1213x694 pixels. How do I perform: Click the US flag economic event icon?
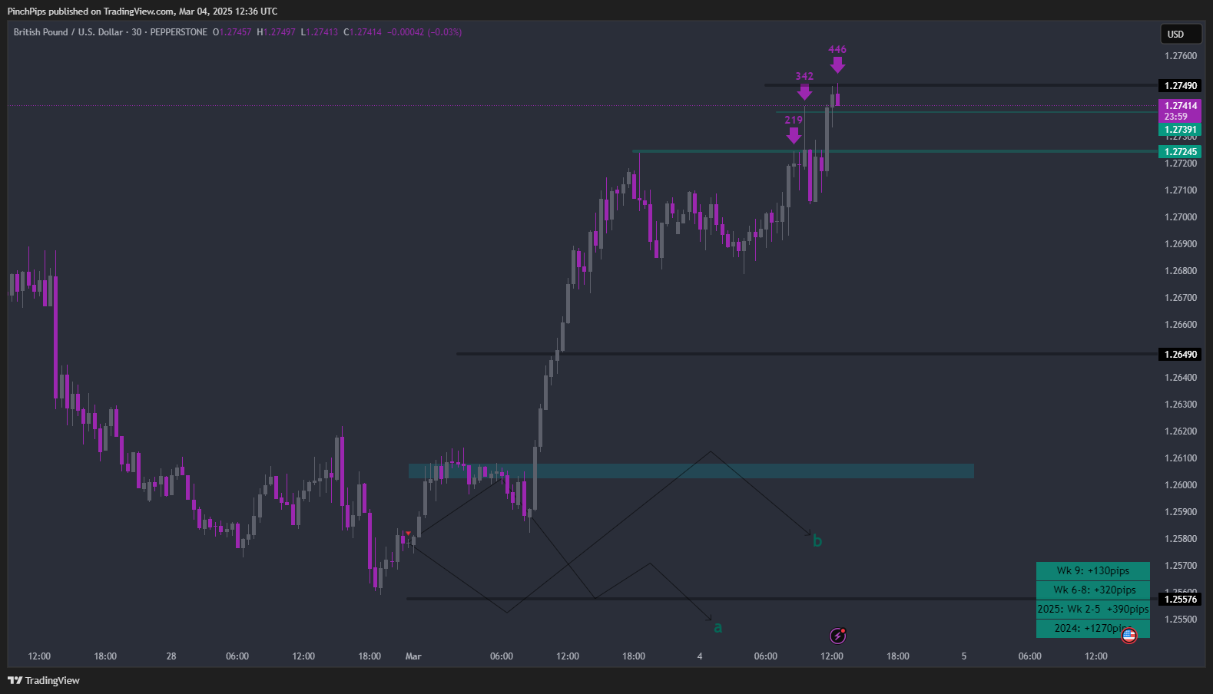point(1128,635)
